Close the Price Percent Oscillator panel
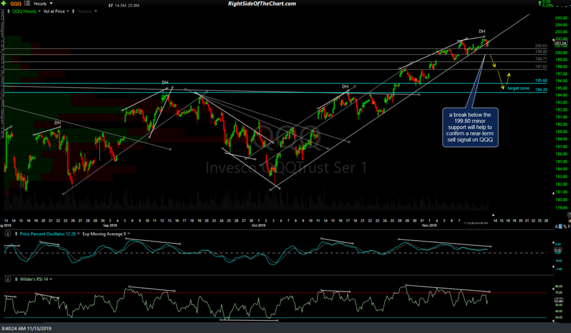 click(x=8, y=234)
